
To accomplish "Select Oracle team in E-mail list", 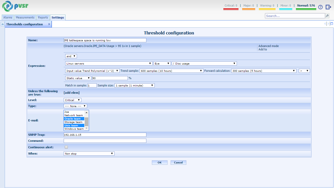I will click(74, 119).
